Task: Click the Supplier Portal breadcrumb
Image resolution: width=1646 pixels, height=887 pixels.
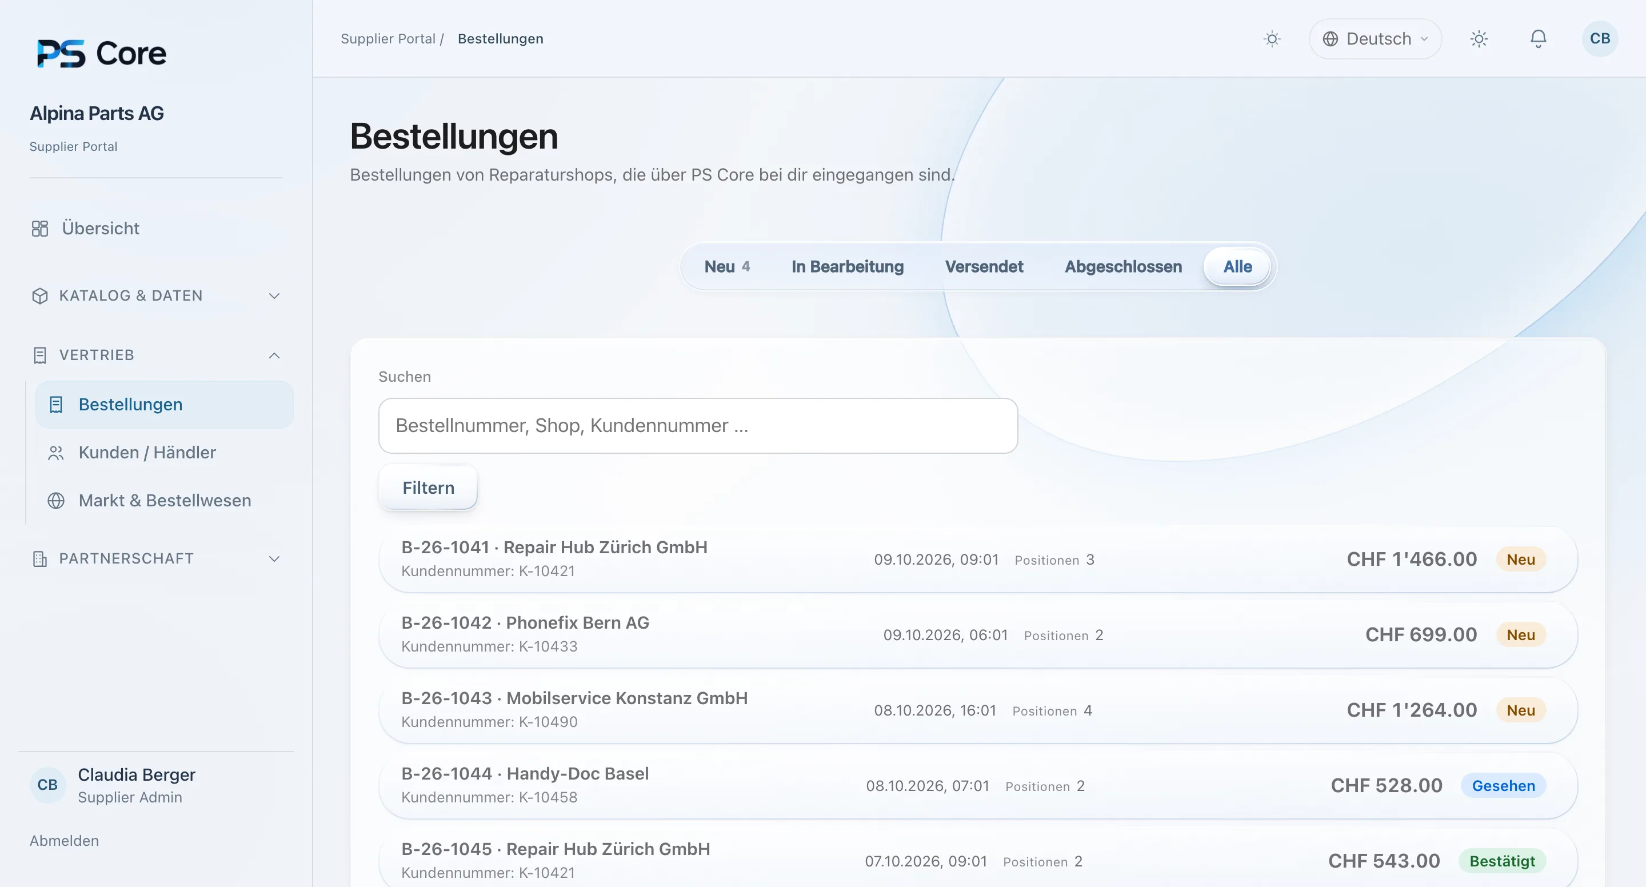Action: click(x=388, y=39)
